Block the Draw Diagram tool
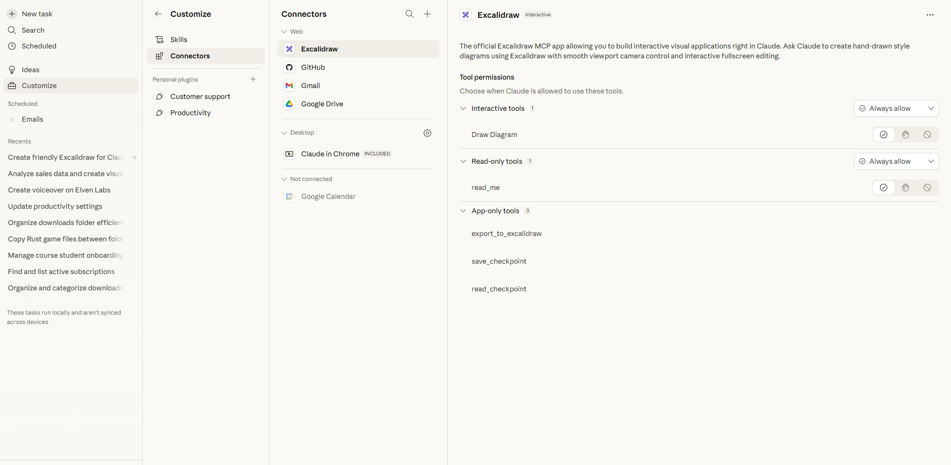951x465 pixels. pyautogui.click(x=927, y=135)
